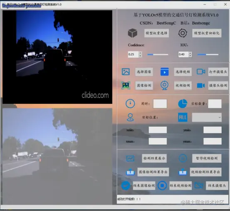The width and height of the screenshot is (230, 211).
Task: Click the round stop icon beside 结束视频检测
Action: [x=162, y=186]
